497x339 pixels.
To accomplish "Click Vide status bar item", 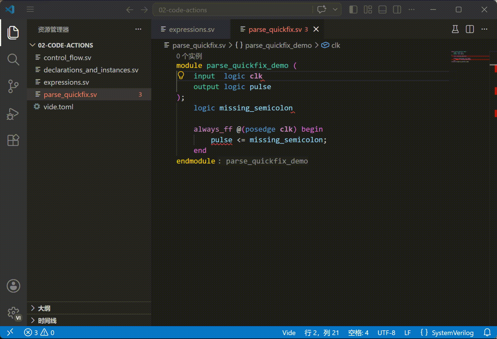I will coord(289,333).
